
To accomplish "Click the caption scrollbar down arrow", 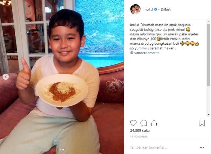I will point(208,115).
